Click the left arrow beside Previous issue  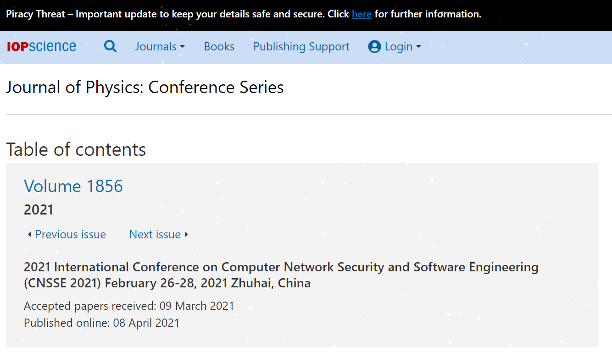pyautogui.click(x=29, y=234)
